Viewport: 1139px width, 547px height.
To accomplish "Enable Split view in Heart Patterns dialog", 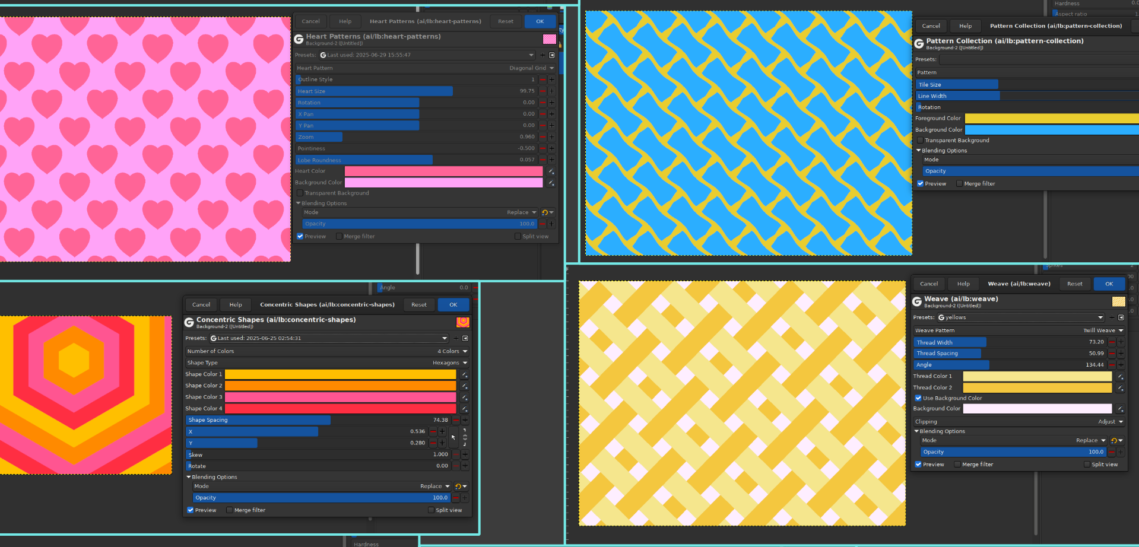I will click(x=518, y=237).
